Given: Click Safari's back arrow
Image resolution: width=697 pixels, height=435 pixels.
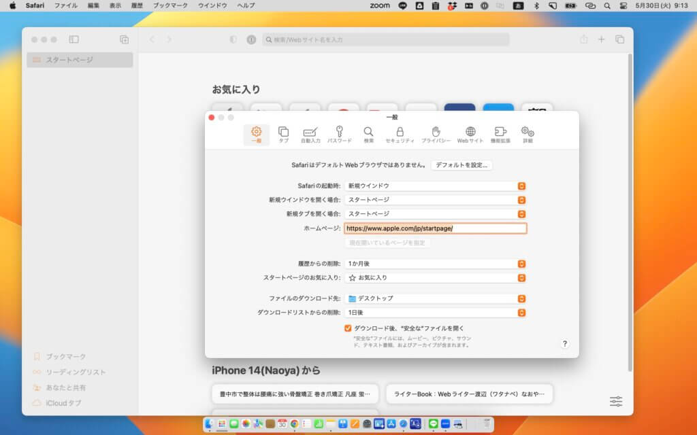Looking at the screenshot, I should (x=152, y=39).
